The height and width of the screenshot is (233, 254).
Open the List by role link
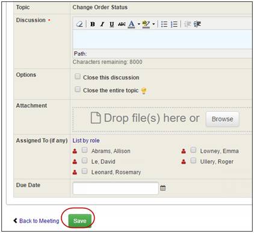tap(86, 140)
